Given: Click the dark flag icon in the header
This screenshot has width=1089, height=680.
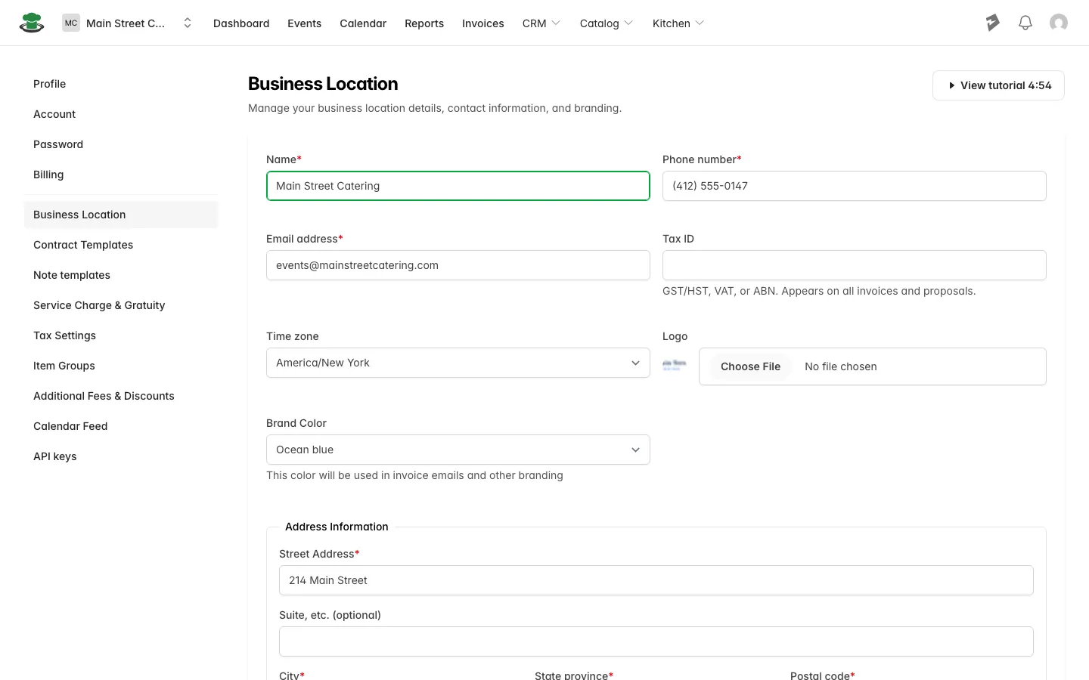Looking at the screenshot, I should pos(993,23).
